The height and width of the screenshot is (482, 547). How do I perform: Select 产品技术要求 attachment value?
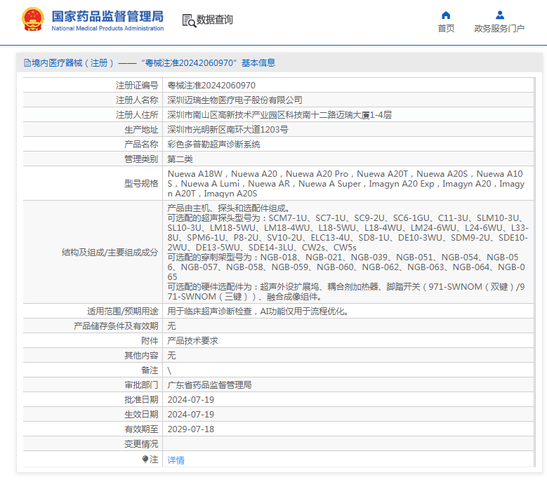click(192, 341)
